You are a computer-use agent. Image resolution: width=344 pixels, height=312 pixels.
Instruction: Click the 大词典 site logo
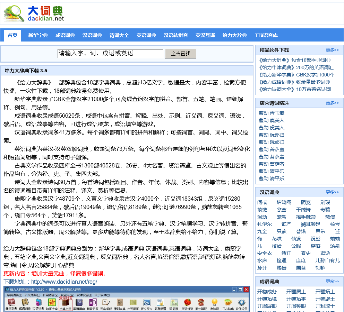[34, 14]
